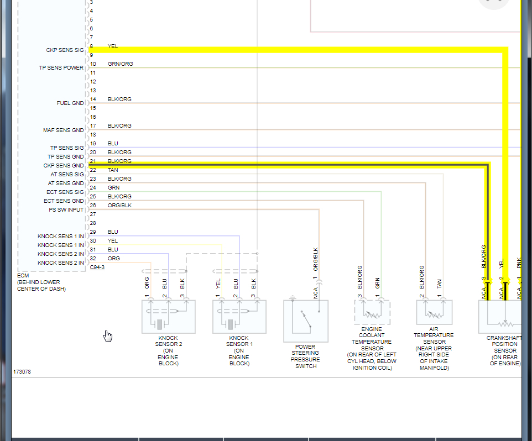Click KNOCK SENS 2 IN label at pin 31
This screenshot has height=441, width=532.
[61, 254]
